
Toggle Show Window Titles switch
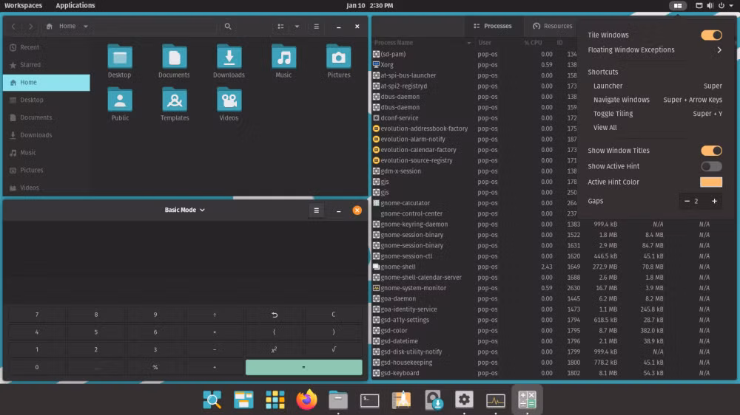pos(711,150)
